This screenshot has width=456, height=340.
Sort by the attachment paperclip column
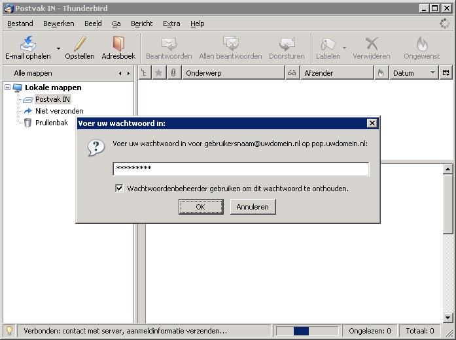tap(173, 73)
